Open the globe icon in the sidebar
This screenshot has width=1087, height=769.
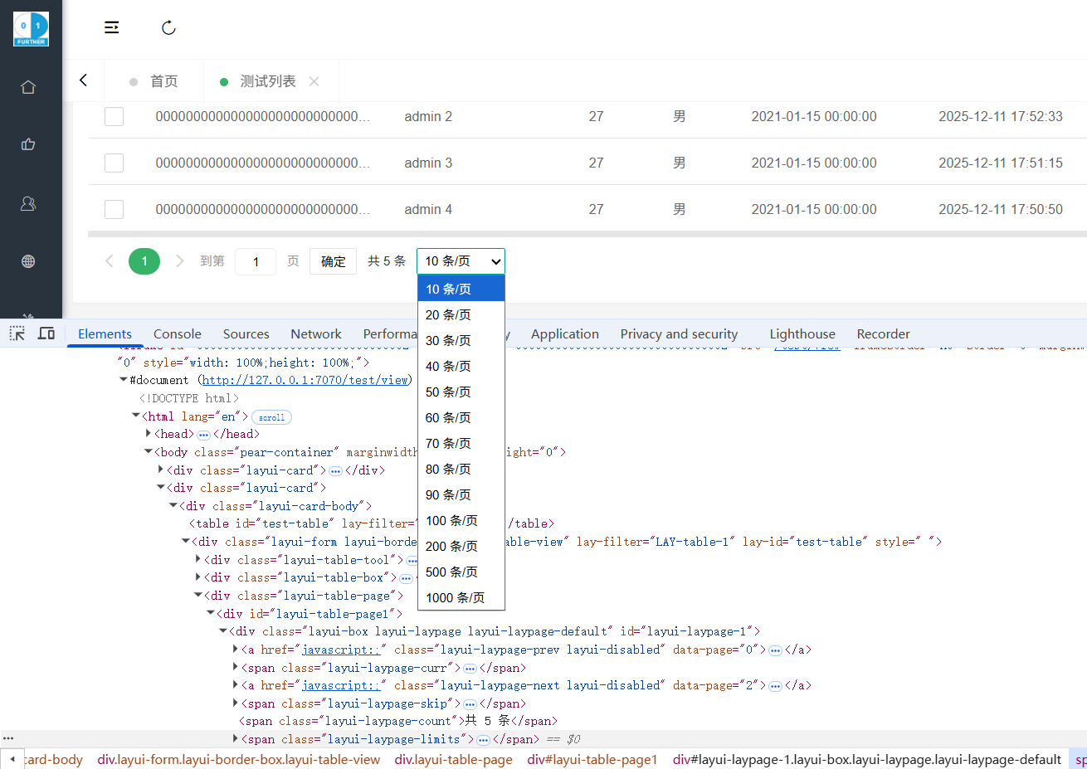pyautogui.click(x=28, y=261)
